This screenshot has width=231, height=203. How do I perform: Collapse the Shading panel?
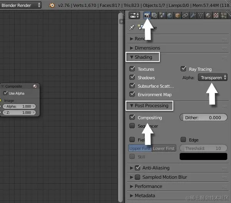(132, 57)
